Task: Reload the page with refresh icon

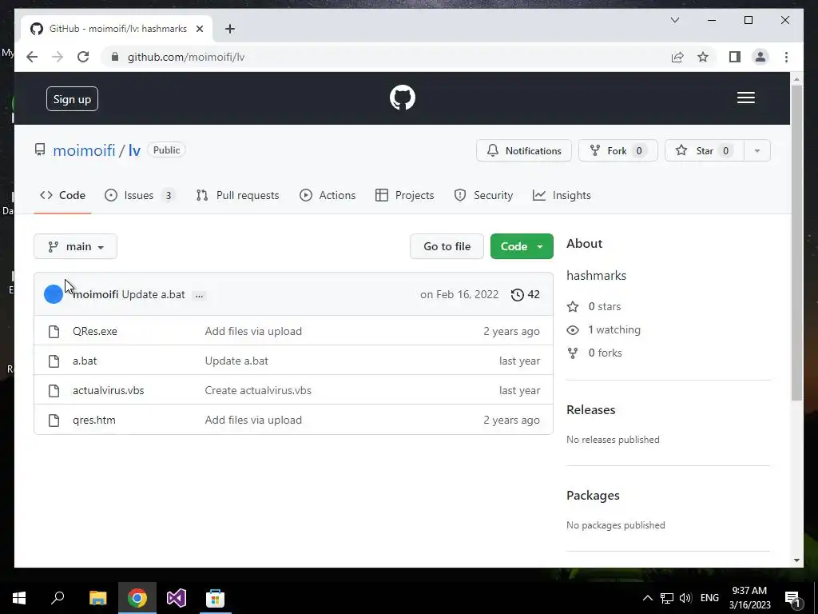Action: click(x=83, y=57)
